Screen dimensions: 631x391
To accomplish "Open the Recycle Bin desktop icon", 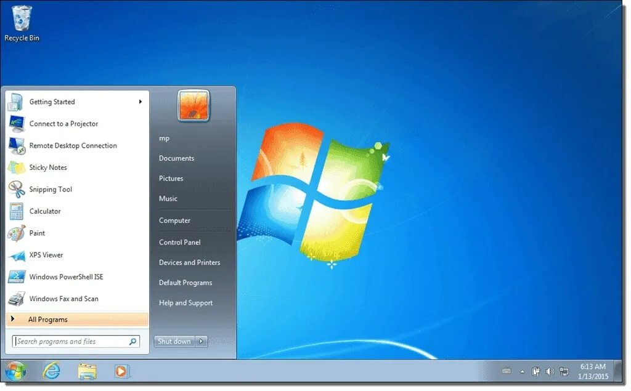I will tap(22, 23).
